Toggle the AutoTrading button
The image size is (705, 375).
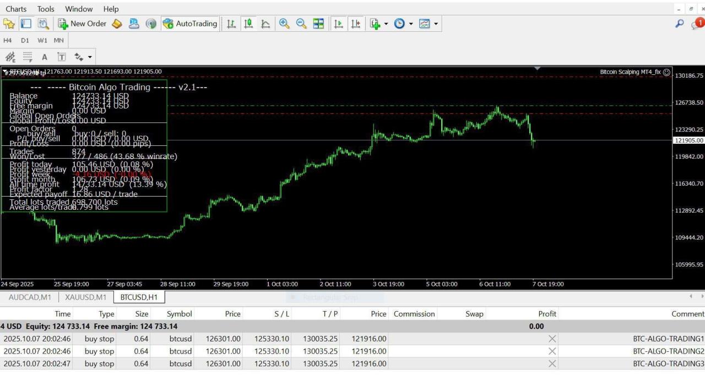[190, 24]
